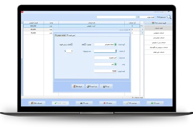
Task: Click the unit column header
Action: click(51, 23)
